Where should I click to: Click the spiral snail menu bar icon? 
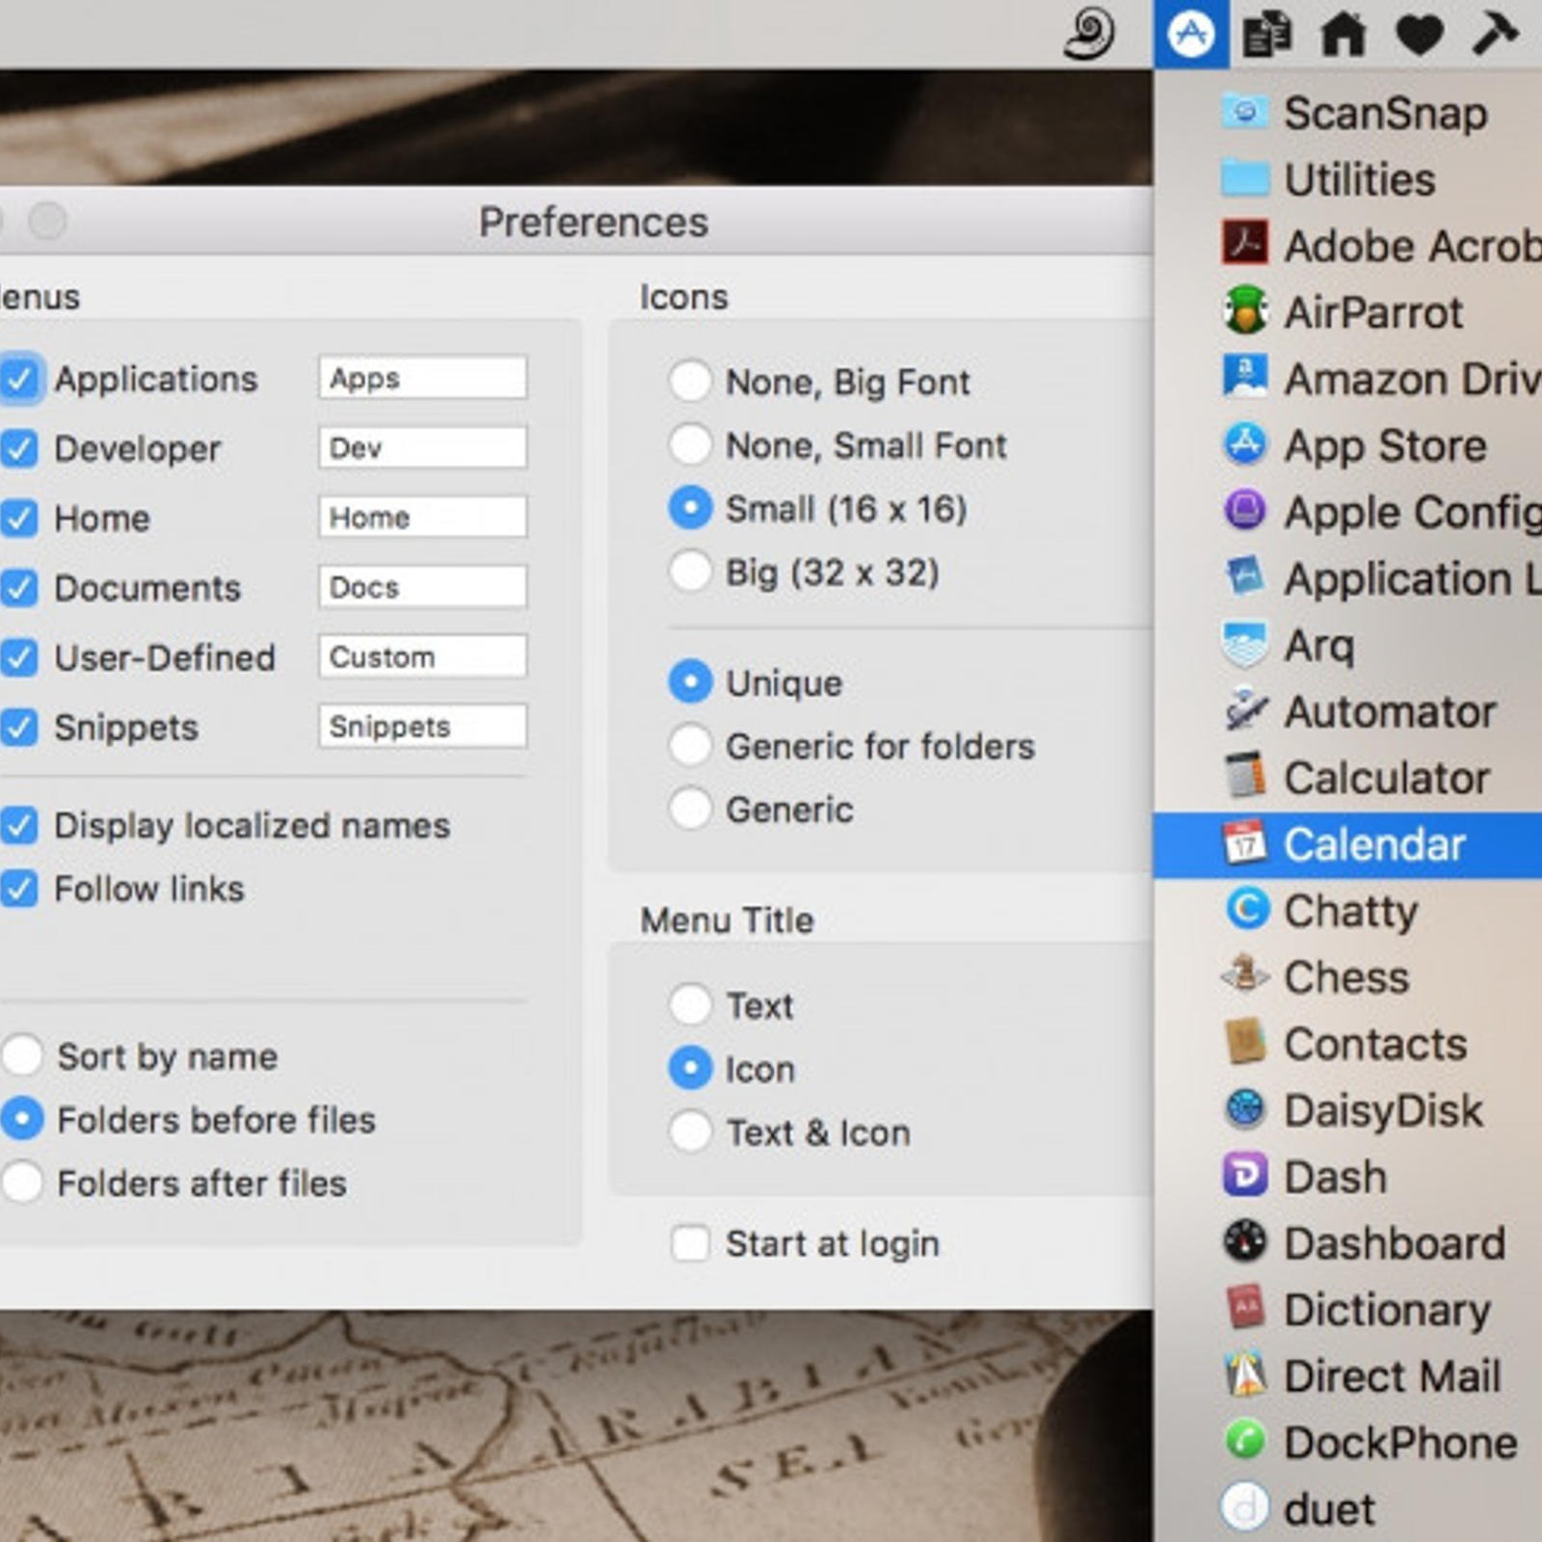coord(1089,35)
